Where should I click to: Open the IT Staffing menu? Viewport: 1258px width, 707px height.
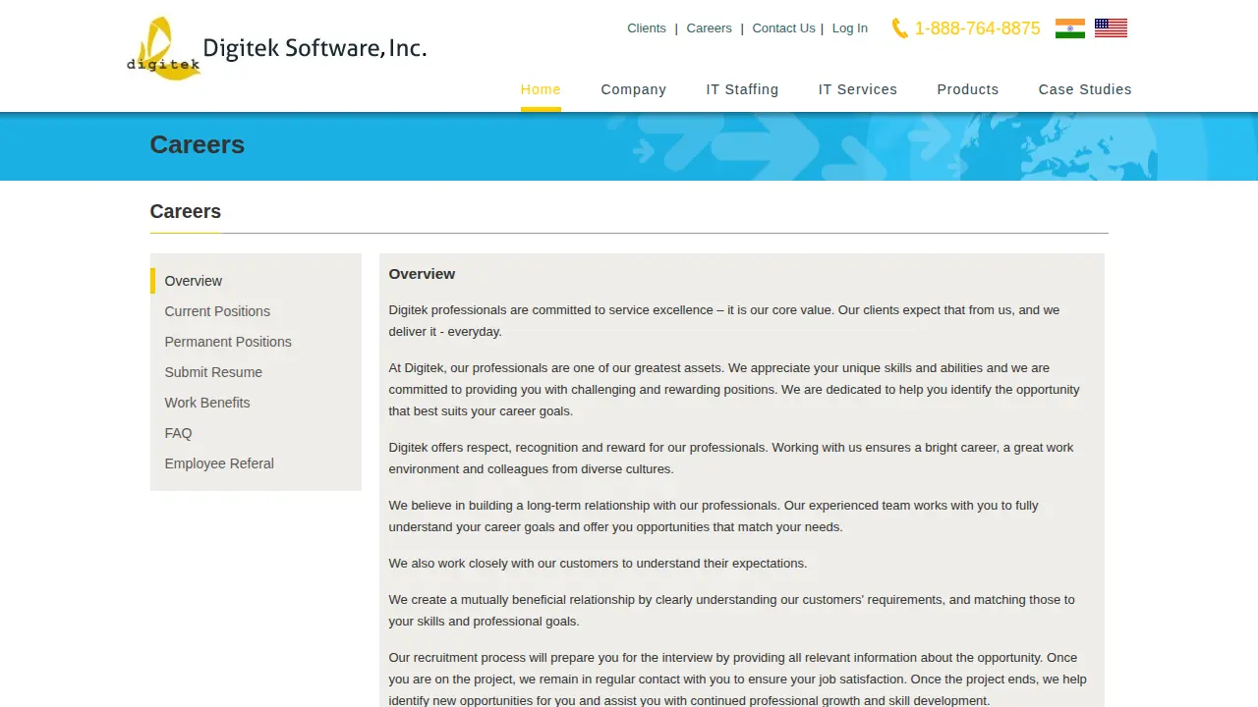(x=742, y=89)
